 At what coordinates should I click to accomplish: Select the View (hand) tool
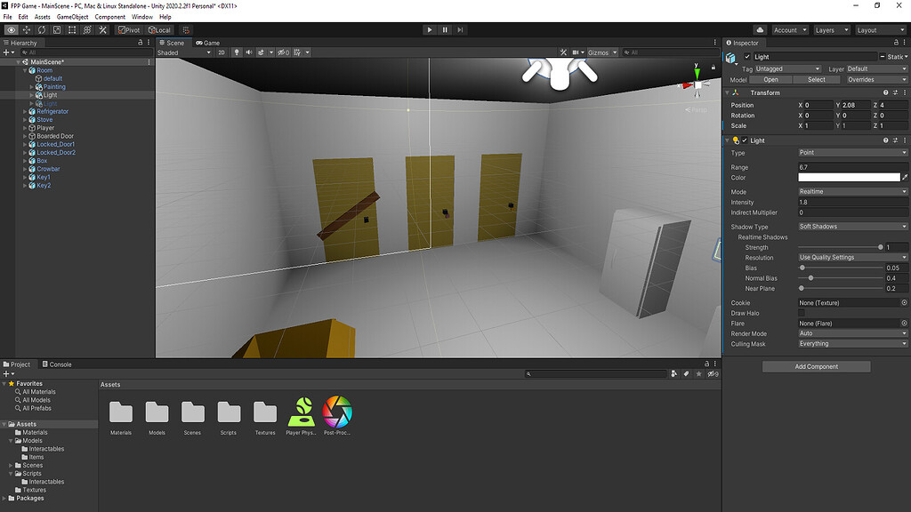point(12,29)
